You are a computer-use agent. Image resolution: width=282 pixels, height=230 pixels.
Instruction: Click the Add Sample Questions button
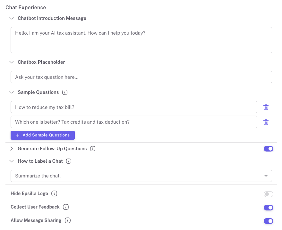coord(43,135)
